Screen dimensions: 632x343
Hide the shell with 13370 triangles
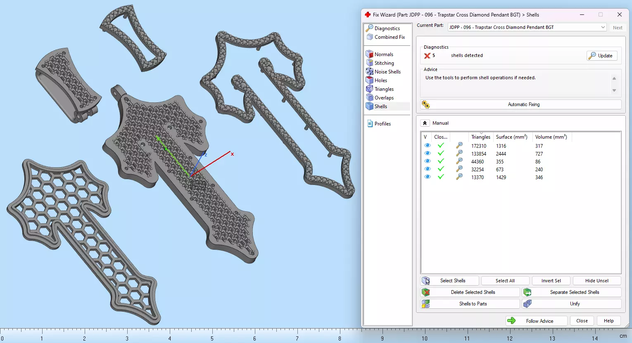click(x=427, y=177)
